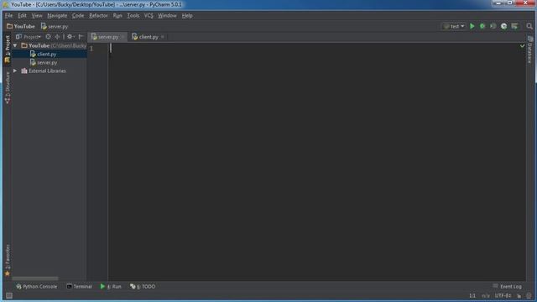Select client.py in the project tree
The image size is (537, 302).
coord(47,54)
